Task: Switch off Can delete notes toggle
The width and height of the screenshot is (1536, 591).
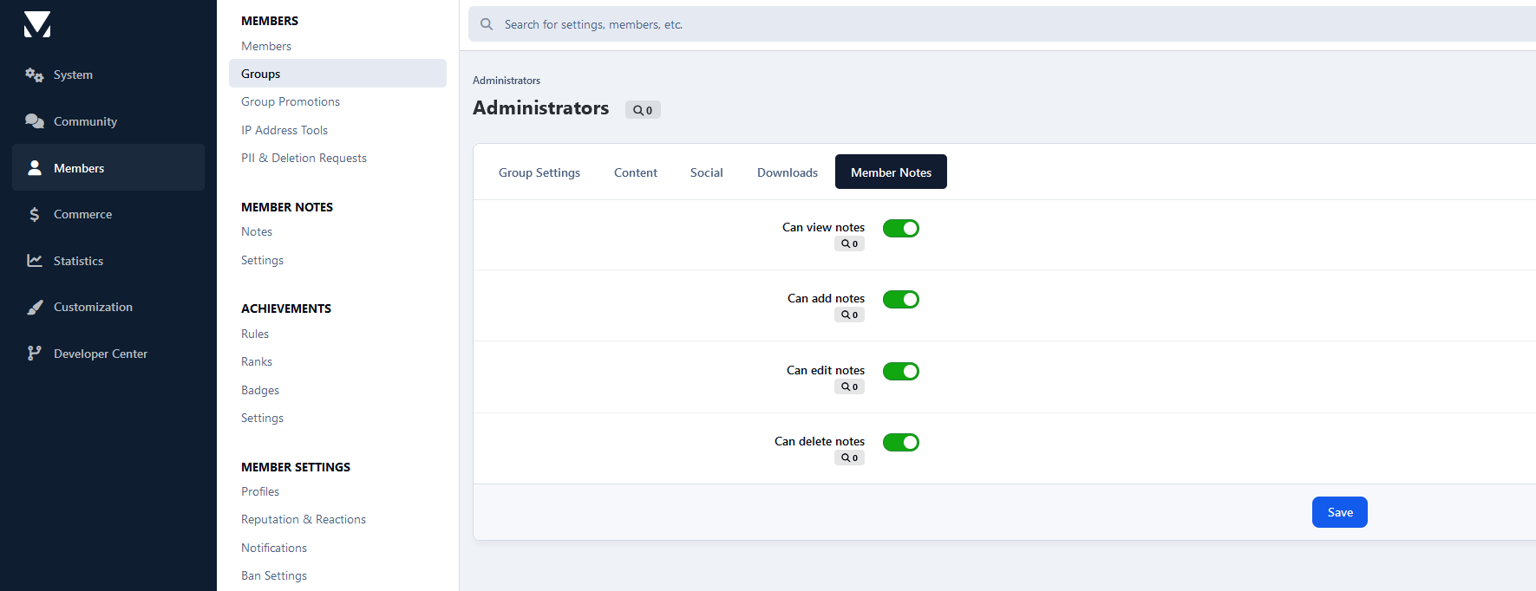Action: 900,442
